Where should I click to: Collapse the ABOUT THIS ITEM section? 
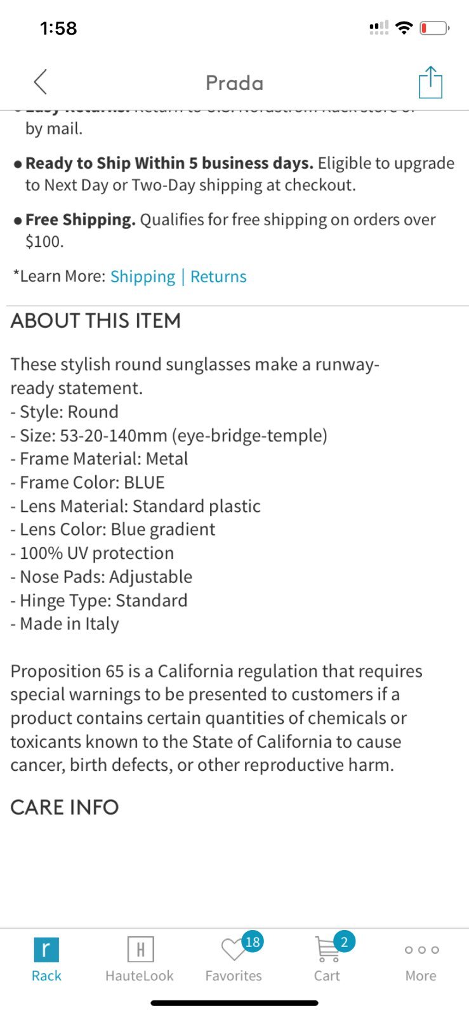[x=96, y=320]
